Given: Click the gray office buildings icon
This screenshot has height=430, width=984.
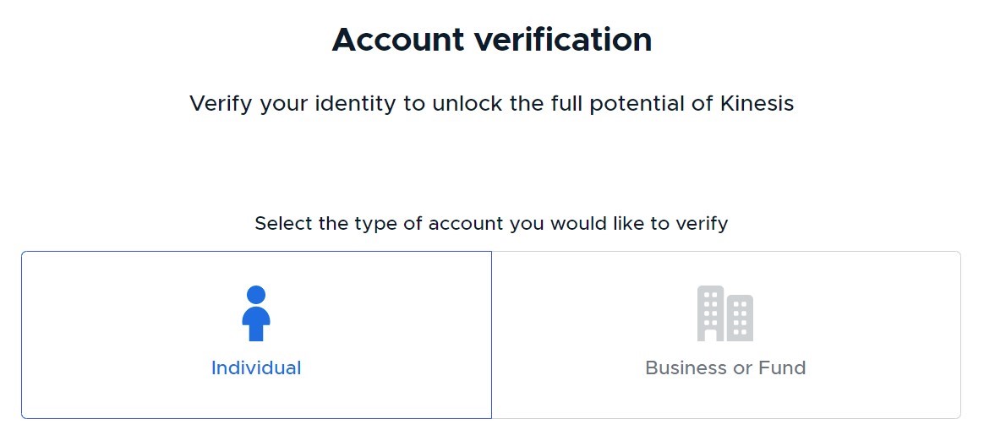Looking at the screenshot, I should tap(724, 313).
